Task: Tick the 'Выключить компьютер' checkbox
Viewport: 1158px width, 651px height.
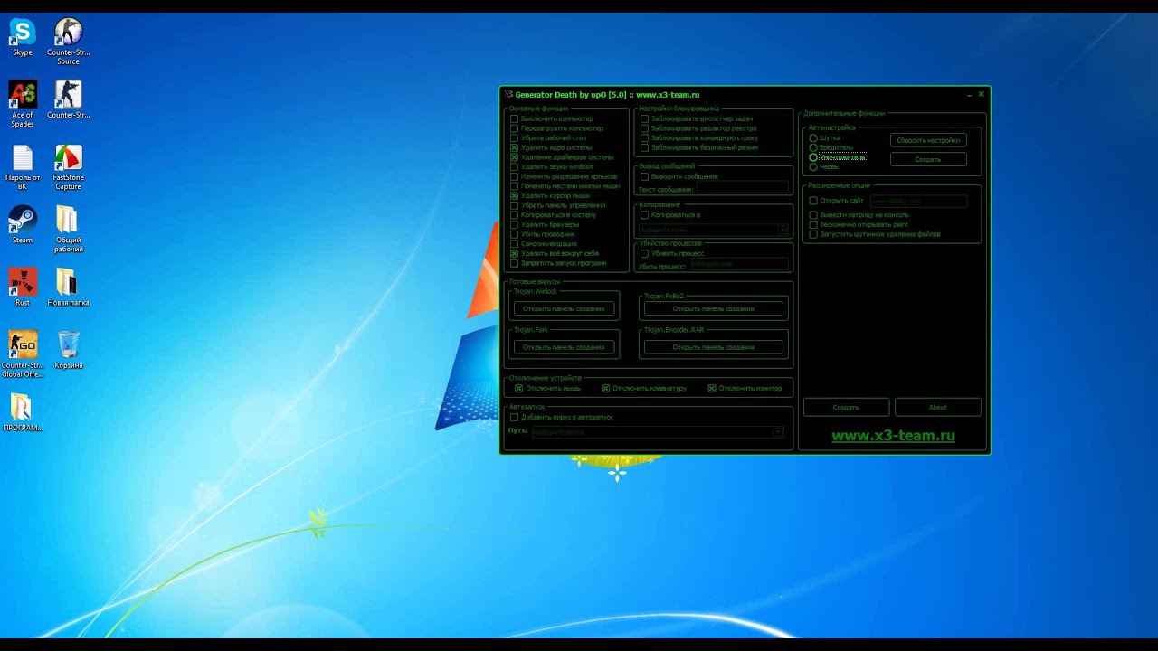Action: [x=515, y=118]
